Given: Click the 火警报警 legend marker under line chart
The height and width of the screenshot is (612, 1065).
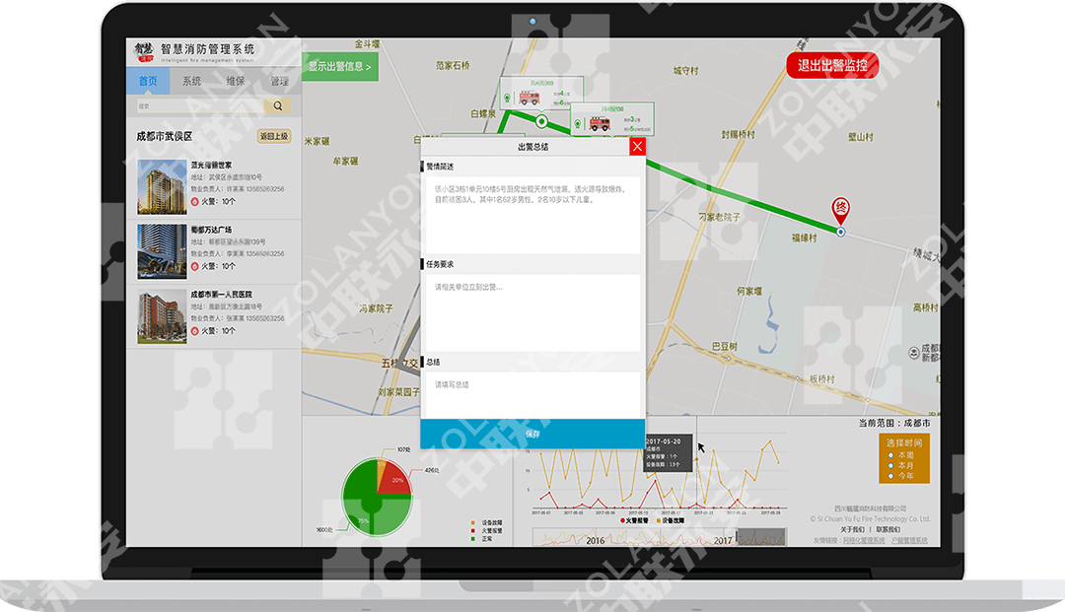Looking at the screenshot, I should click(623, 520).
